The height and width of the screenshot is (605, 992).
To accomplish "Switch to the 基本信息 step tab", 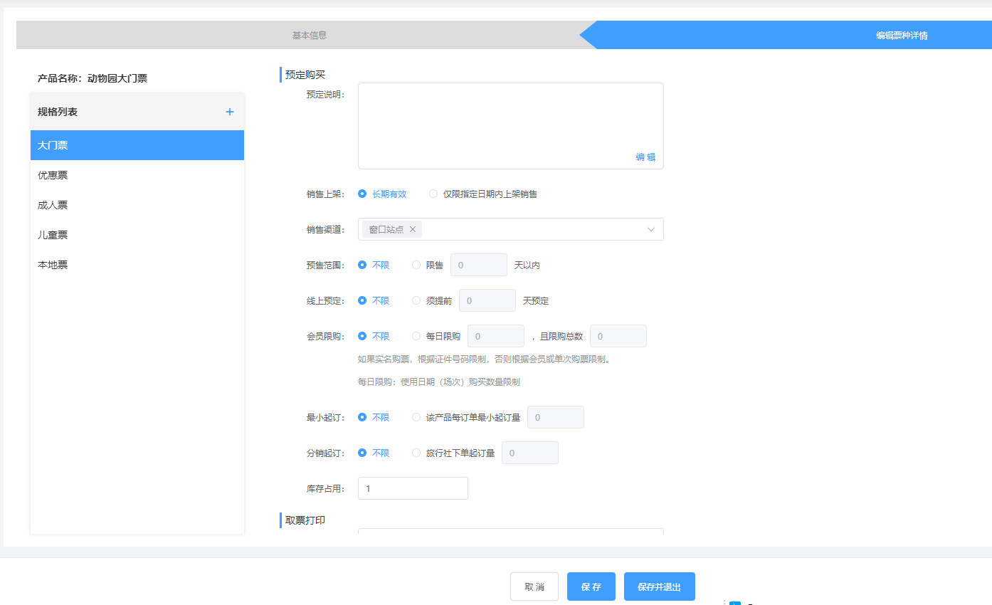I will (310, 35).
